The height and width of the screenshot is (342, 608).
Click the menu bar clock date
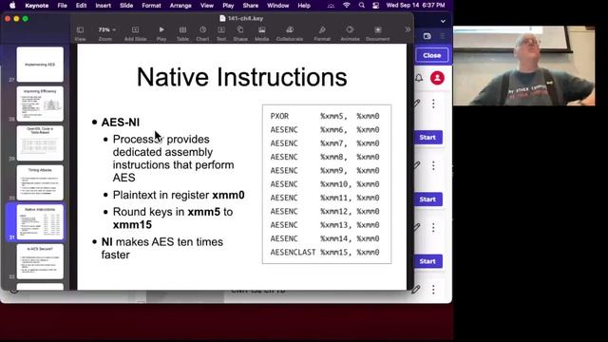415,6
